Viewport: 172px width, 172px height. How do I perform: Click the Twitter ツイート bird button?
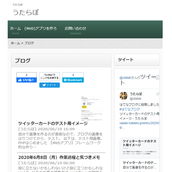click(x=49, y=85)
